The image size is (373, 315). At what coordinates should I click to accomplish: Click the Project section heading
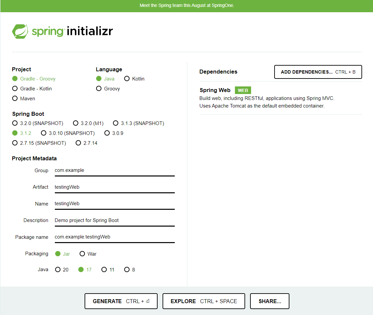tap(21, 69)
